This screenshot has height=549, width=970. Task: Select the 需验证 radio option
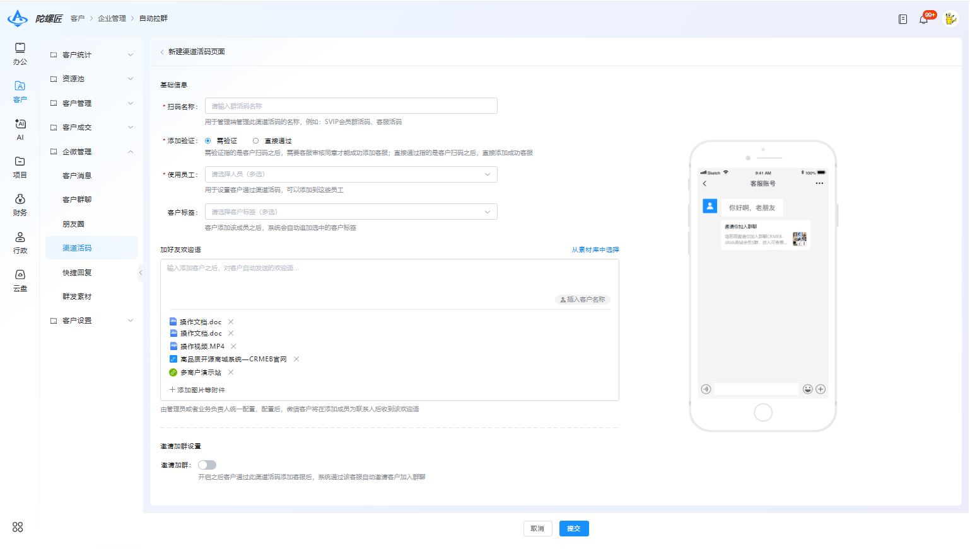(221, 141)
